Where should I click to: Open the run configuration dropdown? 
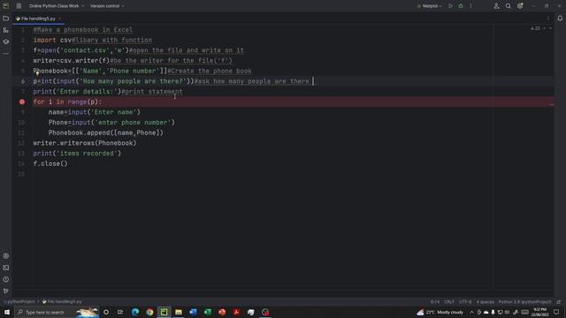coord(430,6)
